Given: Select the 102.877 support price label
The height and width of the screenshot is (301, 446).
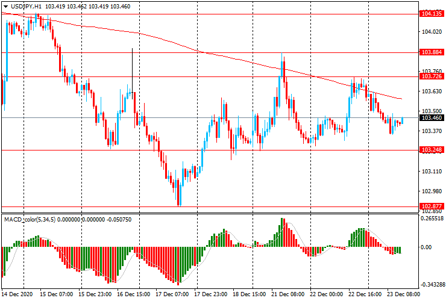Looking at the screenshot, I should pyautogui.click(x=432, y=206).
